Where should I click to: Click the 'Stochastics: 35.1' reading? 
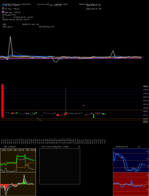coord(9,15)
